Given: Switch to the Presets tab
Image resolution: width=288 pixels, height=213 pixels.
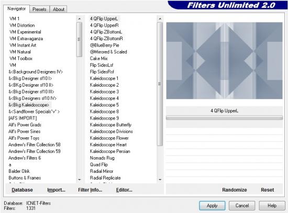Looking at the screenshot, I should [39, 9].
